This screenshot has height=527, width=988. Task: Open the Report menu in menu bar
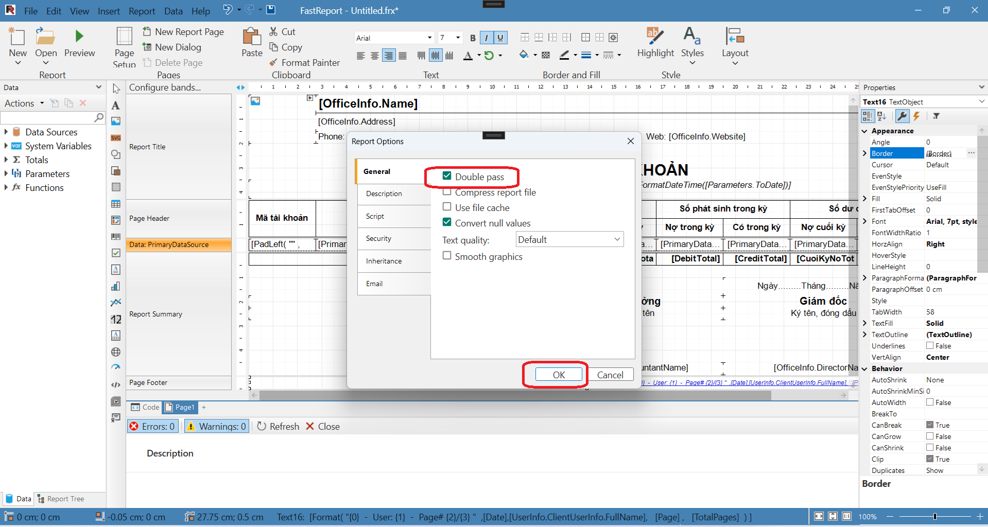click(142, 11)
